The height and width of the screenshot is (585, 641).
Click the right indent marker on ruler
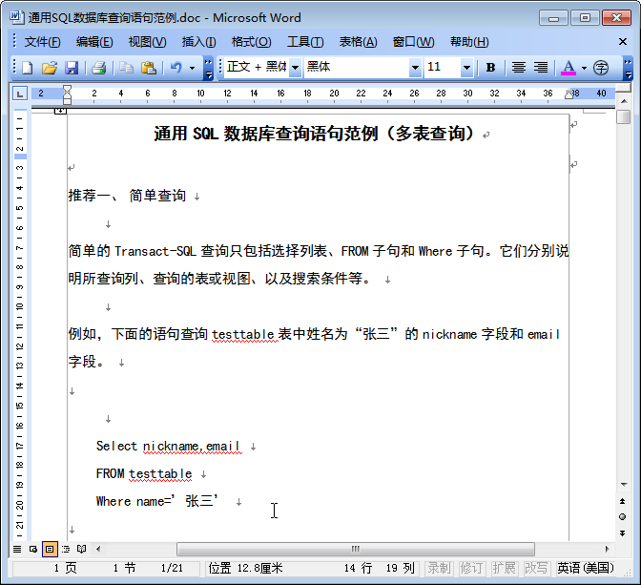(569, 94)
